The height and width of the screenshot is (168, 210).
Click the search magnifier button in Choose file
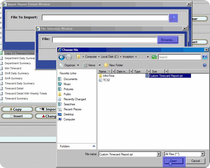click(205, 57)
